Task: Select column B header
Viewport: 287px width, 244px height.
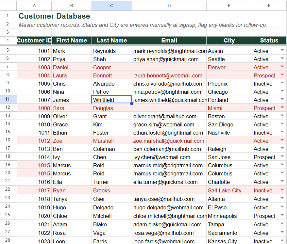Action: click(72, 6)
